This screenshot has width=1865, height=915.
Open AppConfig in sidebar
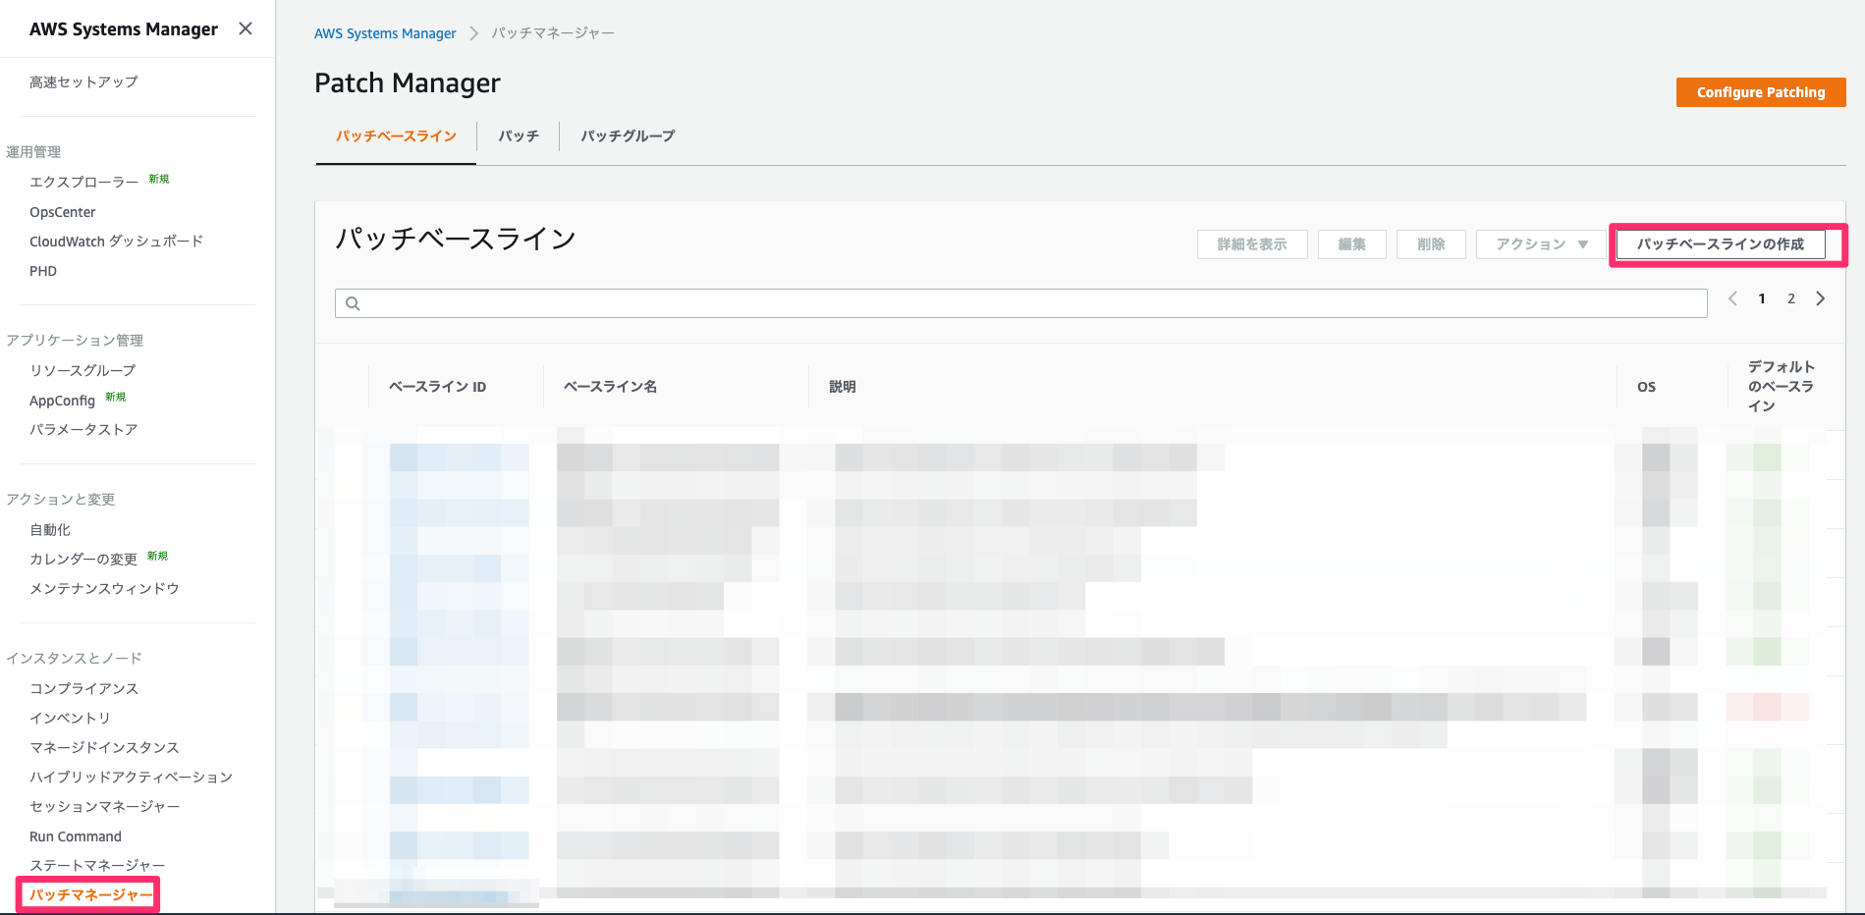coord(62,401)
